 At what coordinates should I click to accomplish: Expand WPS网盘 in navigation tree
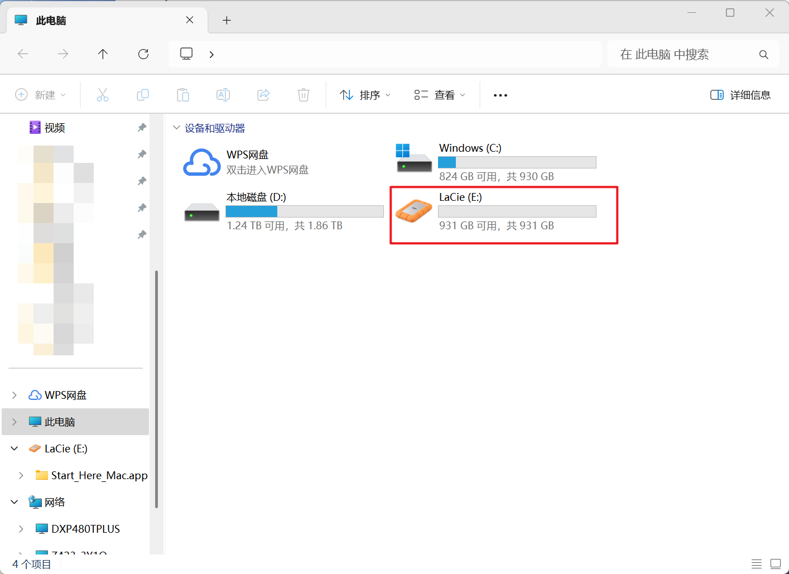(15, 395)
